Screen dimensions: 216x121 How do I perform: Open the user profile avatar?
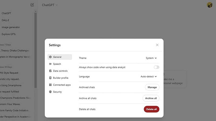[x=210, y=5]
